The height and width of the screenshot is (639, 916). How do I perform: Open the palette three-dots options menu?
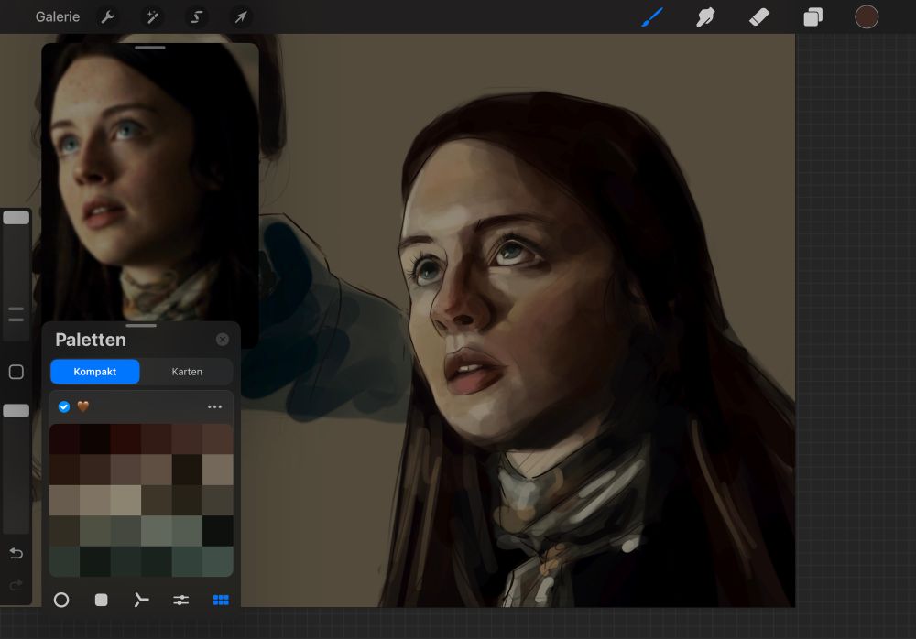tap(214, 406)
